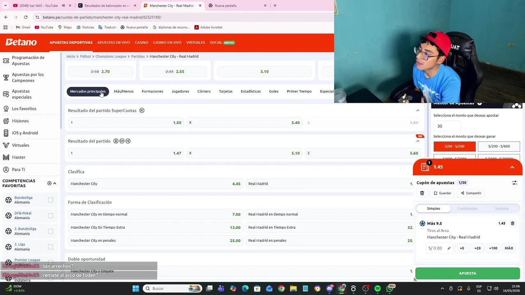Image resolution: width=525 pixels, height=295 pixels.
Task: Place bet with green APUESTA button
Action: 468,273
